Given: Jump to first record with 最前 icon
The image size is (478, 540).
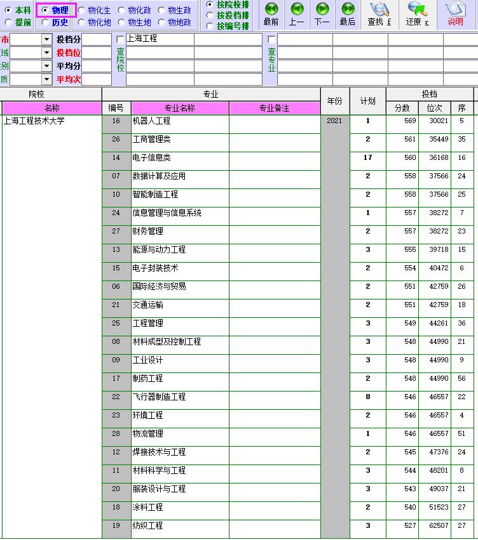Looking at the screenshot, I should pos(271,15).
